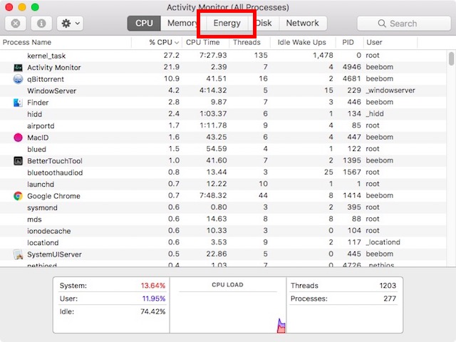The height and width of the screenshot is (342, 456).
Task: Select the launchd process row
Action: coord(223,184)
